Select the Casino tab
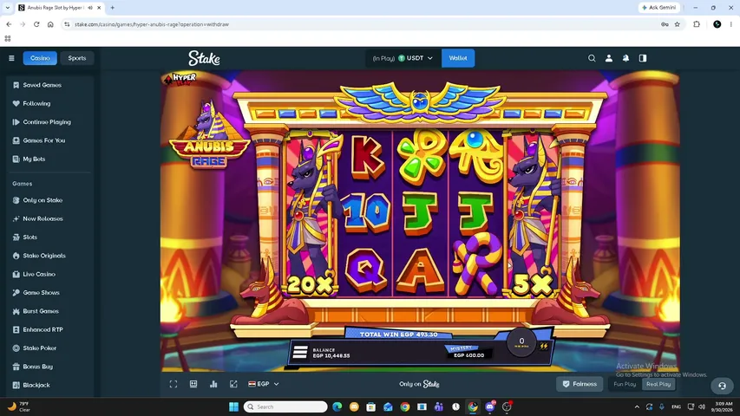Image resolution: width=740 pixels, height=416 pixels. point(40,58)
